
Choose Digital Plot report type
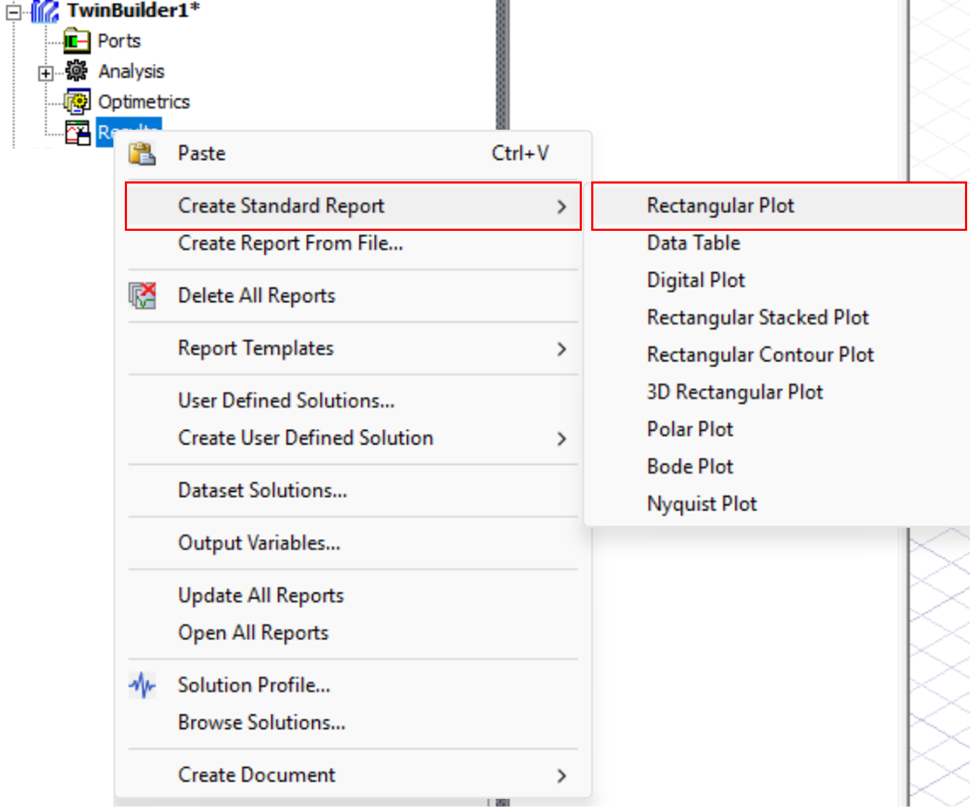coord(778,280)
